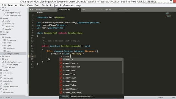This screenshot has width=176, height=99.
Task: Choose assertEquals from autocomplete list
Action: (90, 63)
